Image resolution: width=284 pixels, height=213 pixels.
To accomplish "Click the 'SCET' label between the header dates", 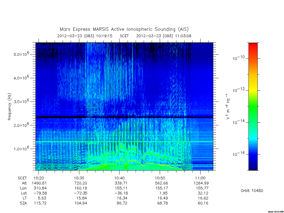I will [x=124, y=36].
